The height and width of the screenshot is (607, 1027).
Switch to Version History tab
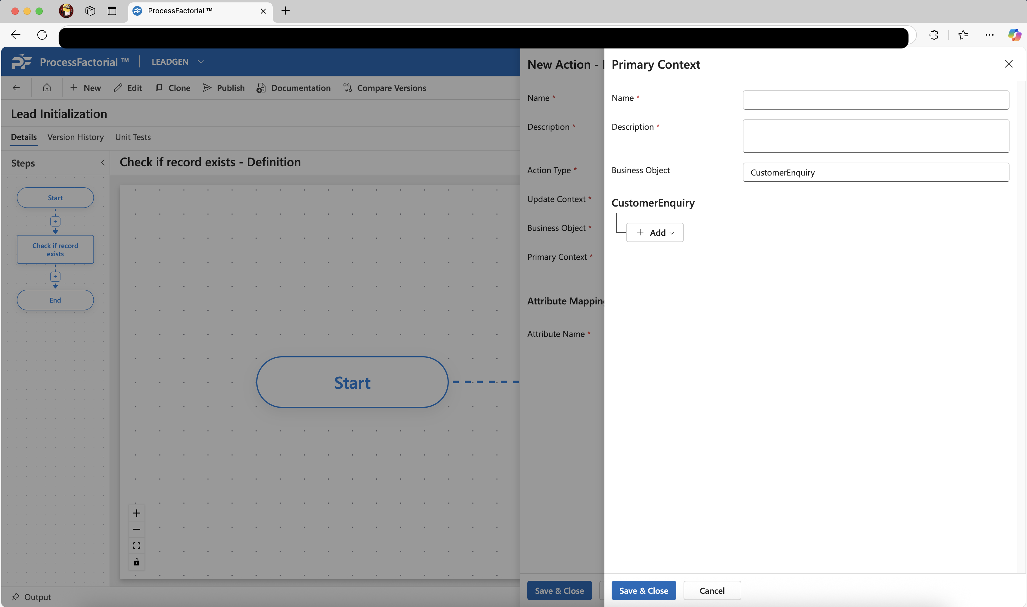pyautogui.click(x=76, y=137)
